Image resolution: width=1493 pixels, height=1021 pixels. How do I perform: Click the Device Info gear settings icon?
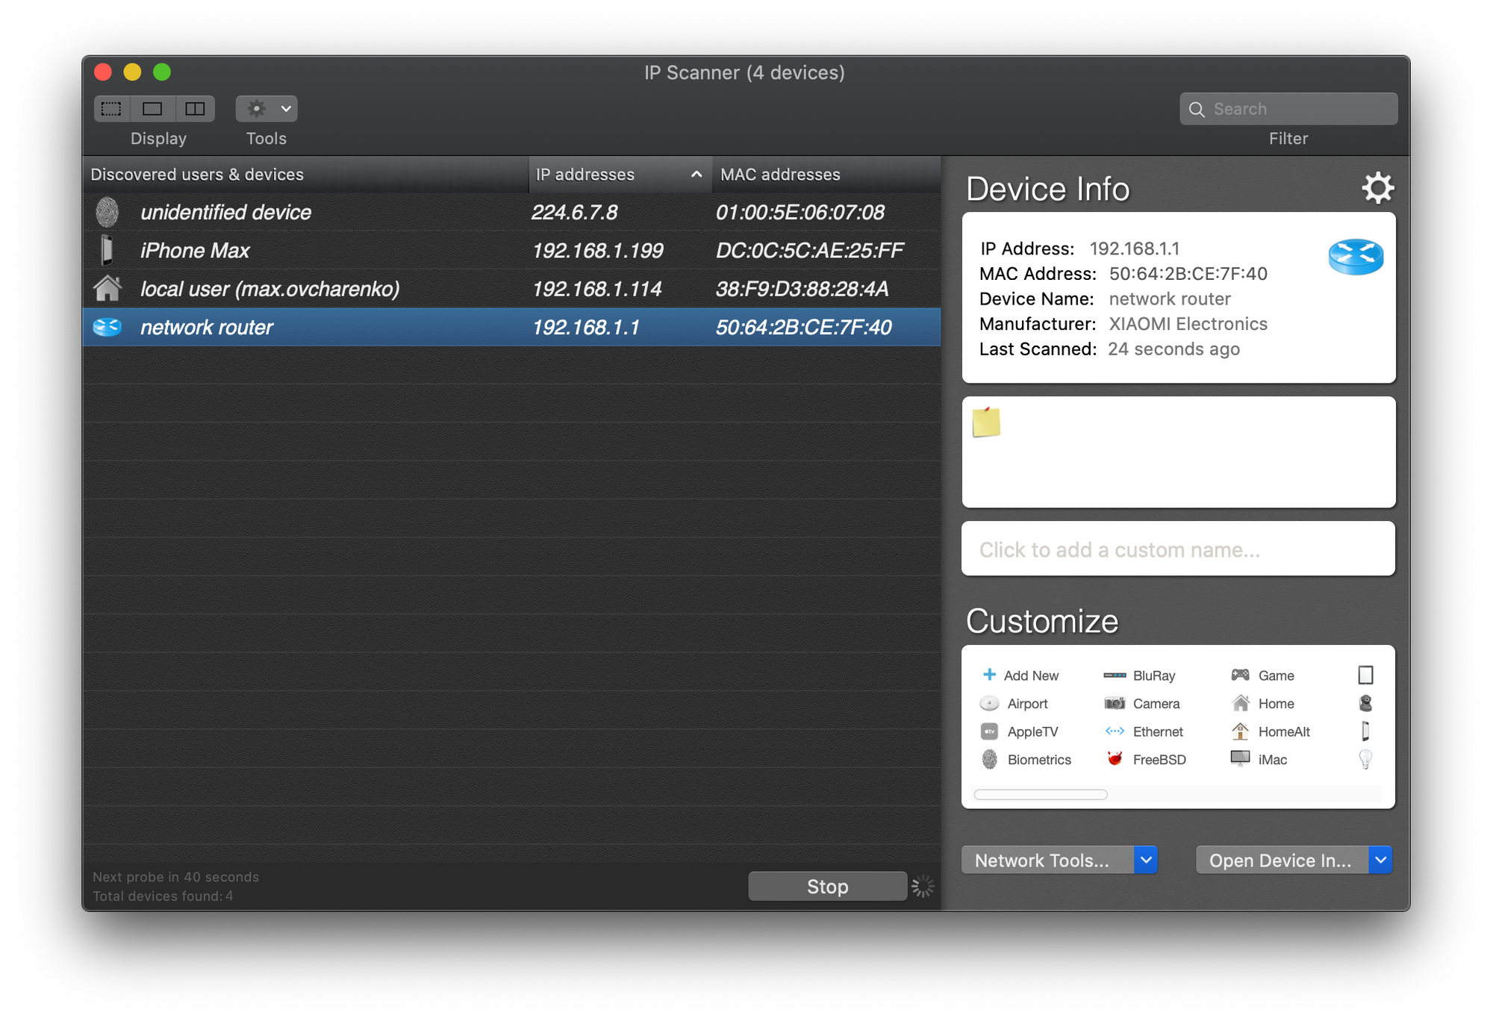pyautogui.click(x=1377, y=188)
